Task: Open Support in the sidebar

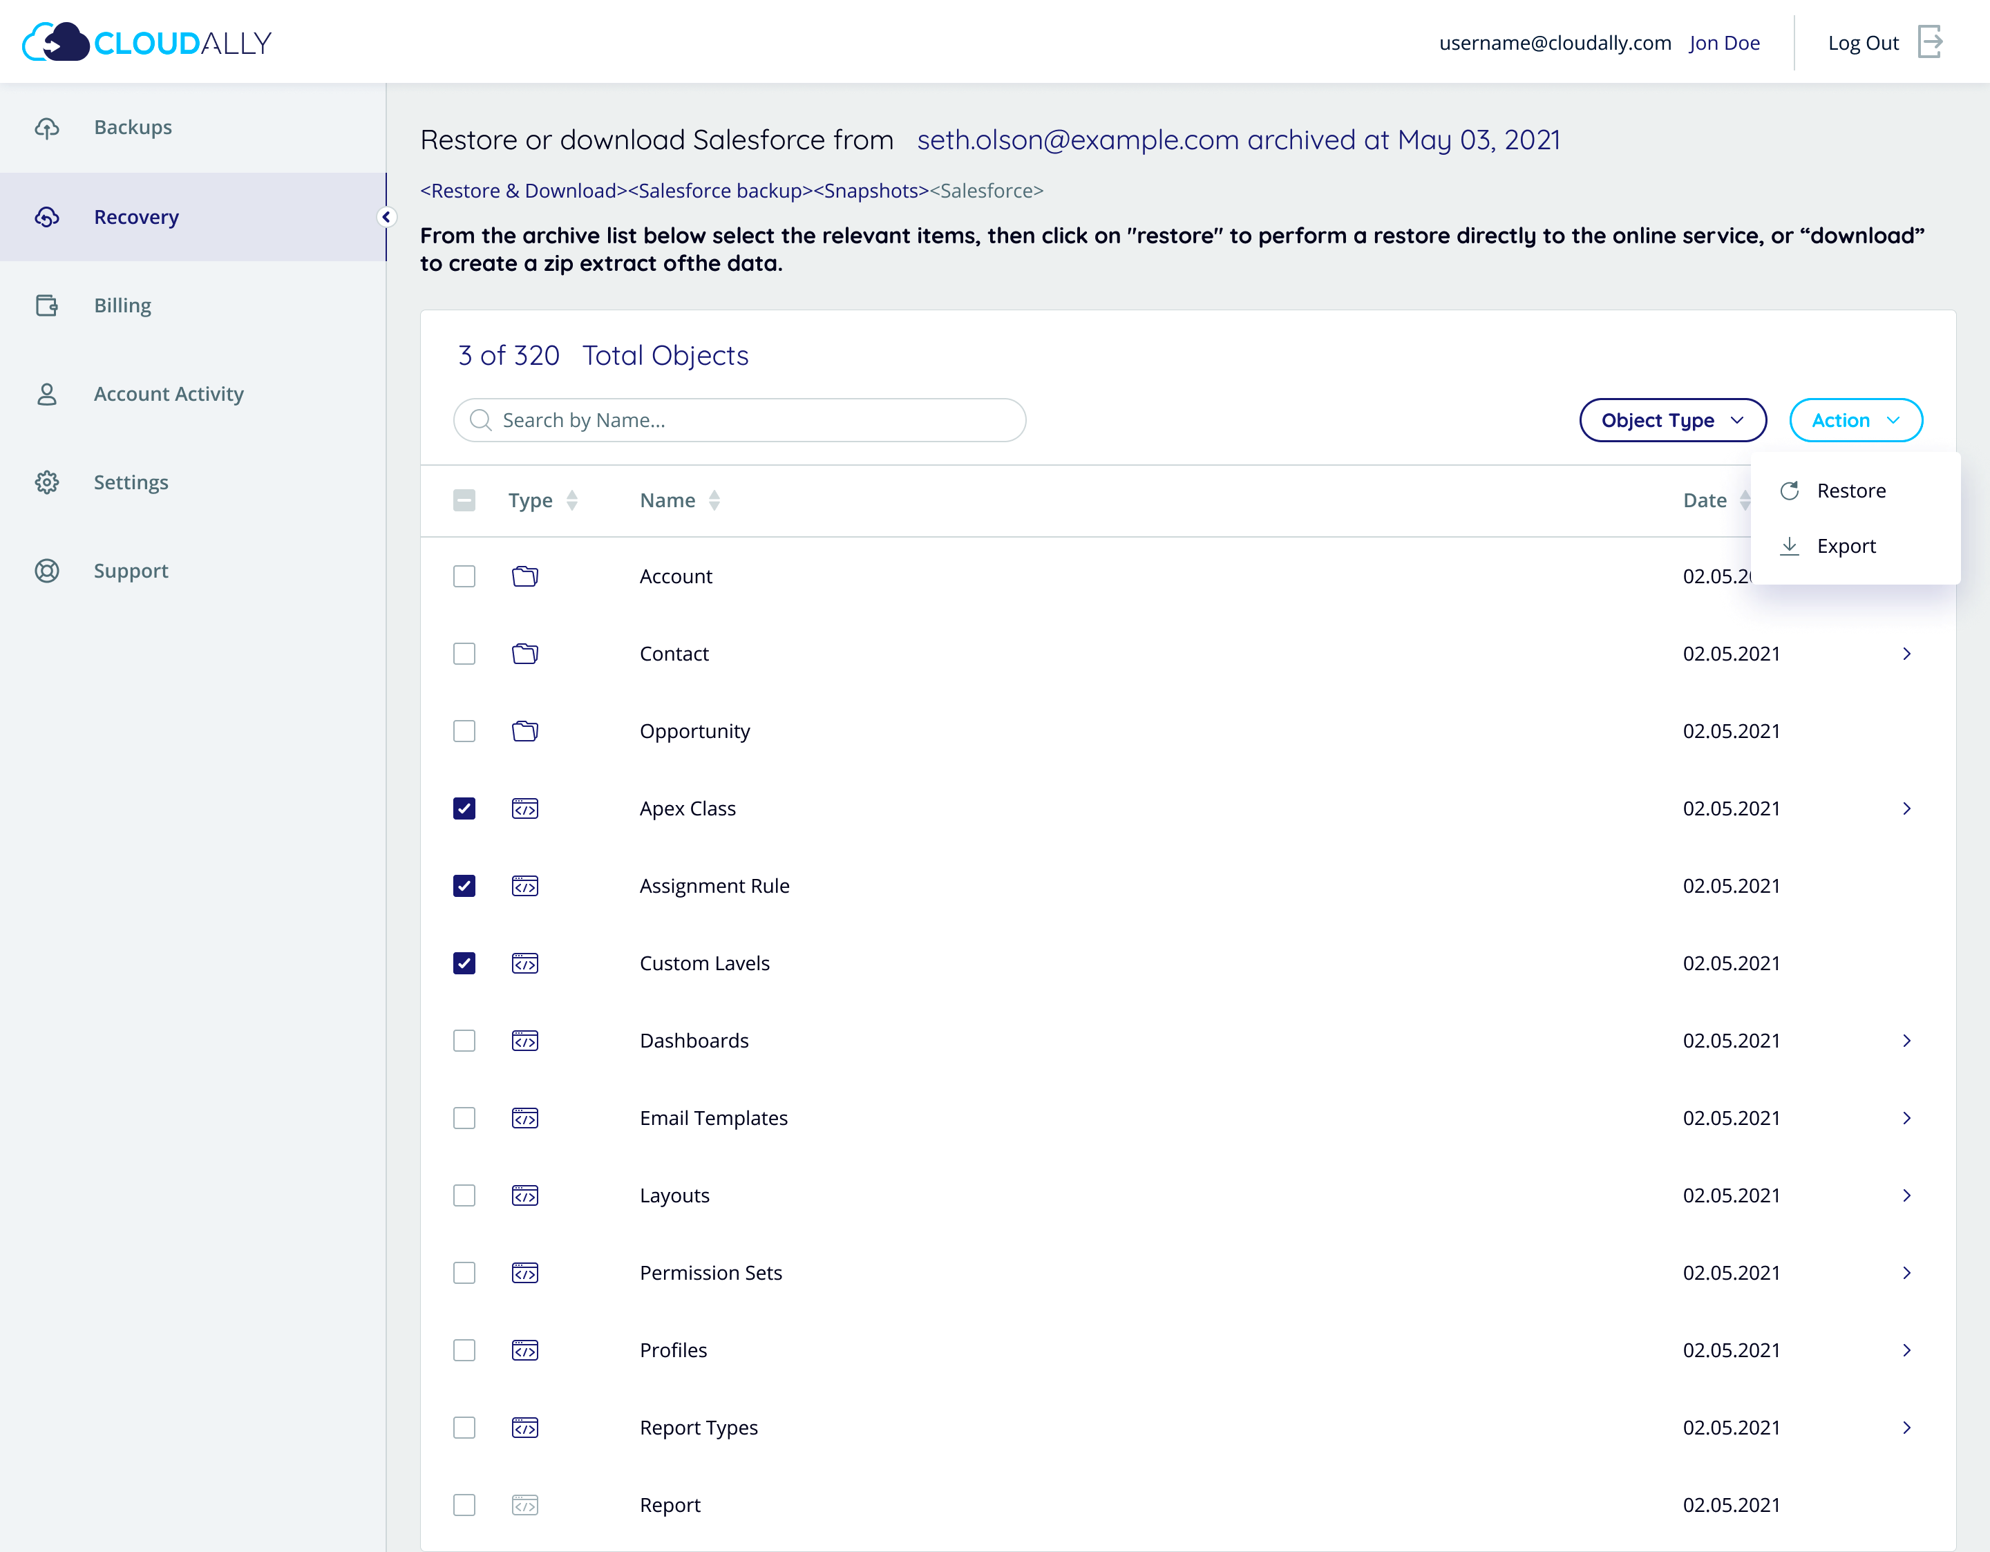Action: (x=192, y=571)
